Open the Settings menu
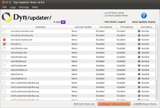Viewport: 160px width, 108px height. pyautogui.click(x=24, y=7)
